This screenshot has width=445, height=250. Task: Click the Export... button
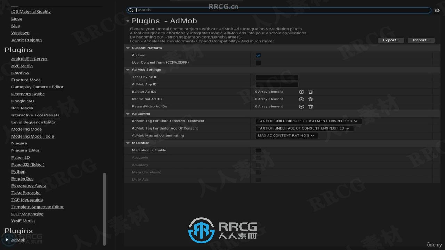point(391,40)
